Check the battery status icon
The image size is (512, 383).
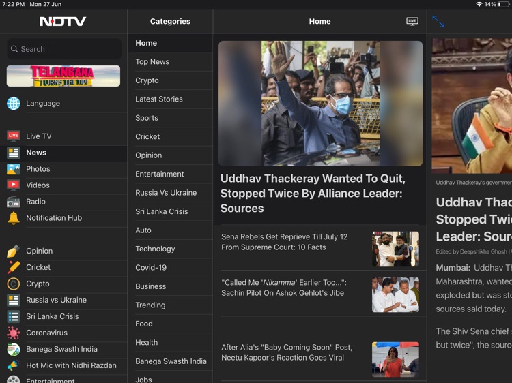[504, 4]
